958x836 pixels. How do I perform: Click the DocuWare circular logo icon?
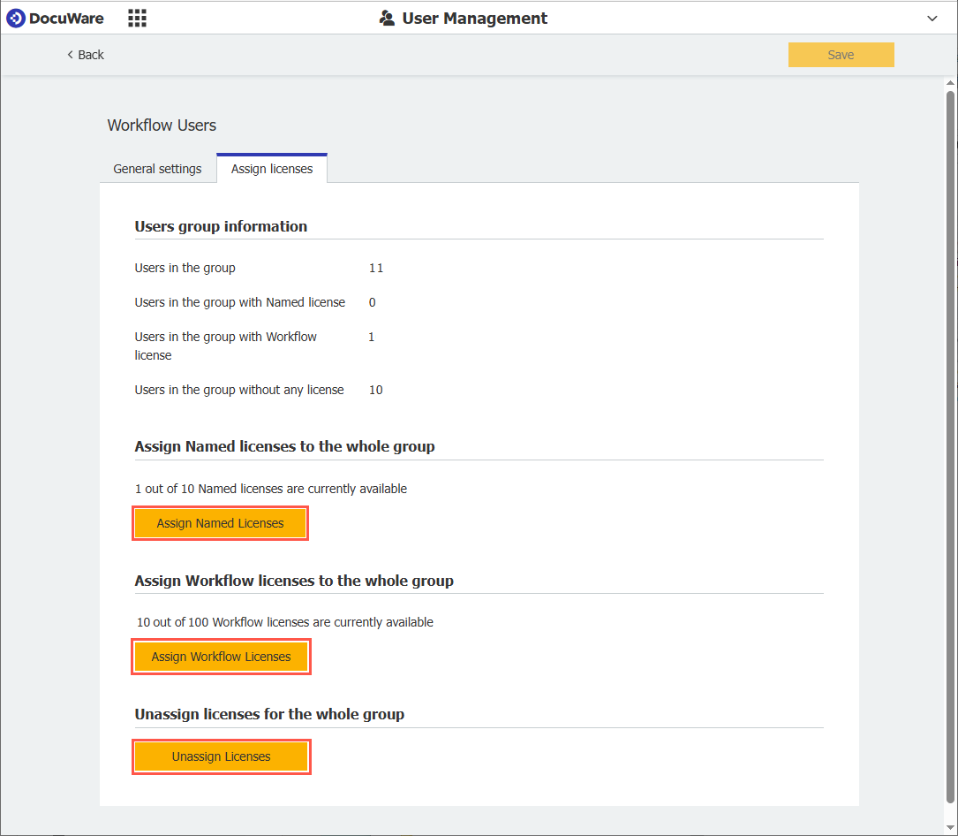tap(16, 18)
